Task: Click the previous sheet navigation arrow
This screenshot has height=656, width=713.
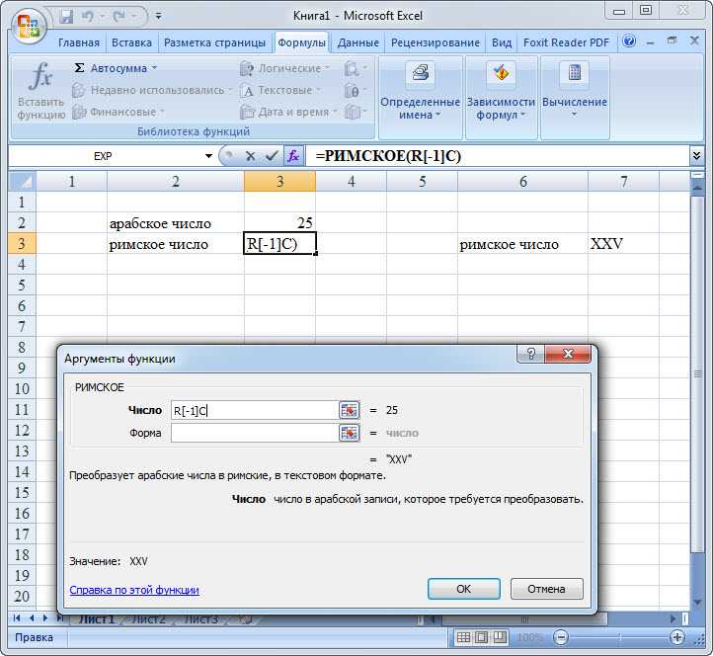Action: pyautogui.click(x=32, y=618)
